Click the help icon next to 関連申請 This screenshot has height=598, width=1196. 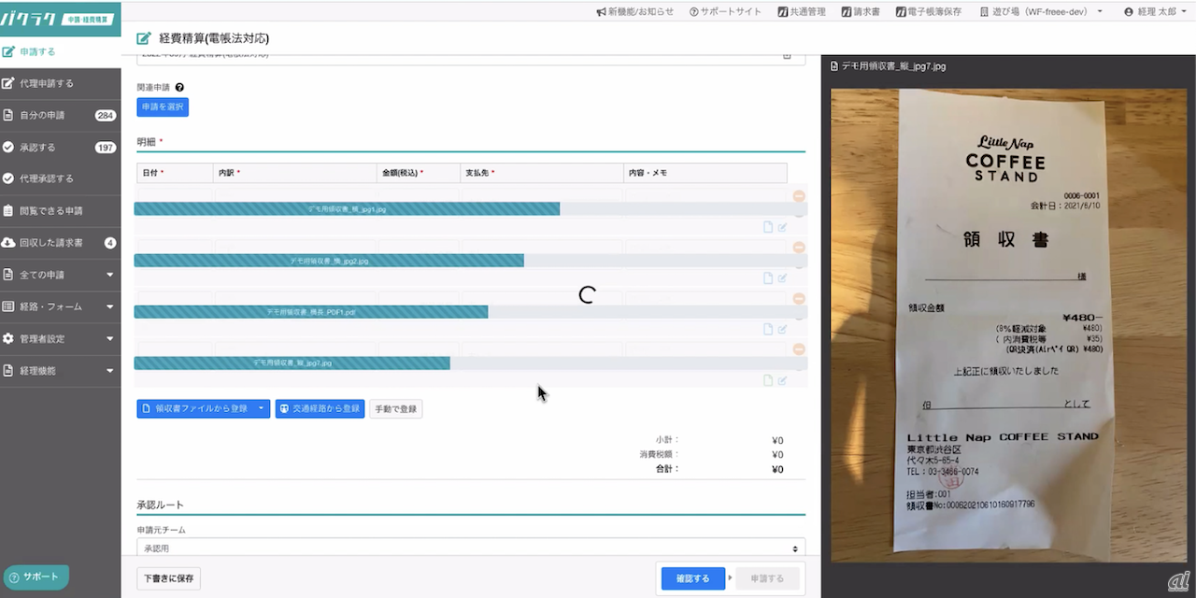pos(179,88)
